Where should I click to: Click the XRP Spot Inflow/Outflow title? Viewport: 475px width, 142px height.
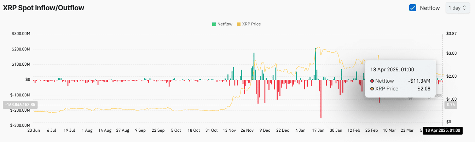pos(44,8)
